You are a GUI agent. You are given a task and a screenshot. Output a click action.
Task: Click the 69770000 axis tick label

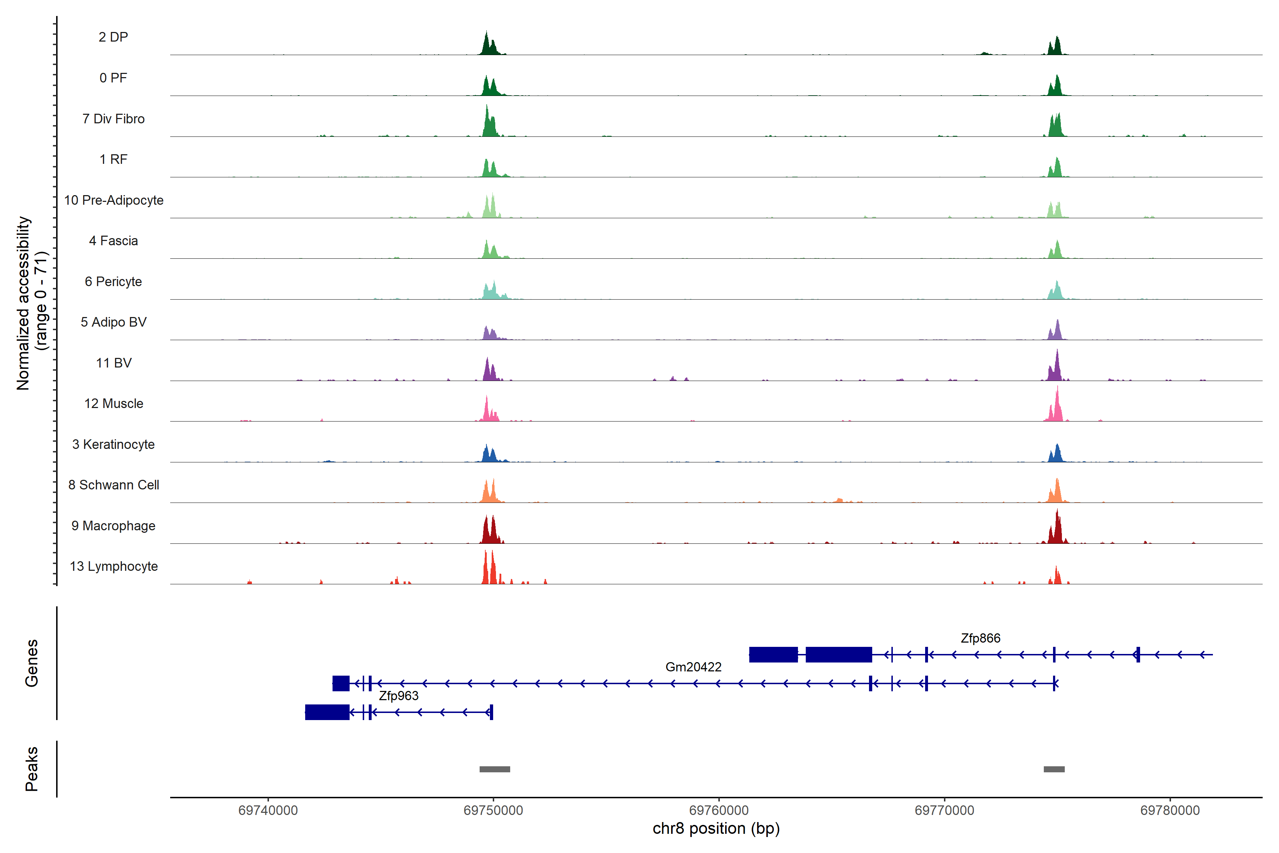pos(944,811)
